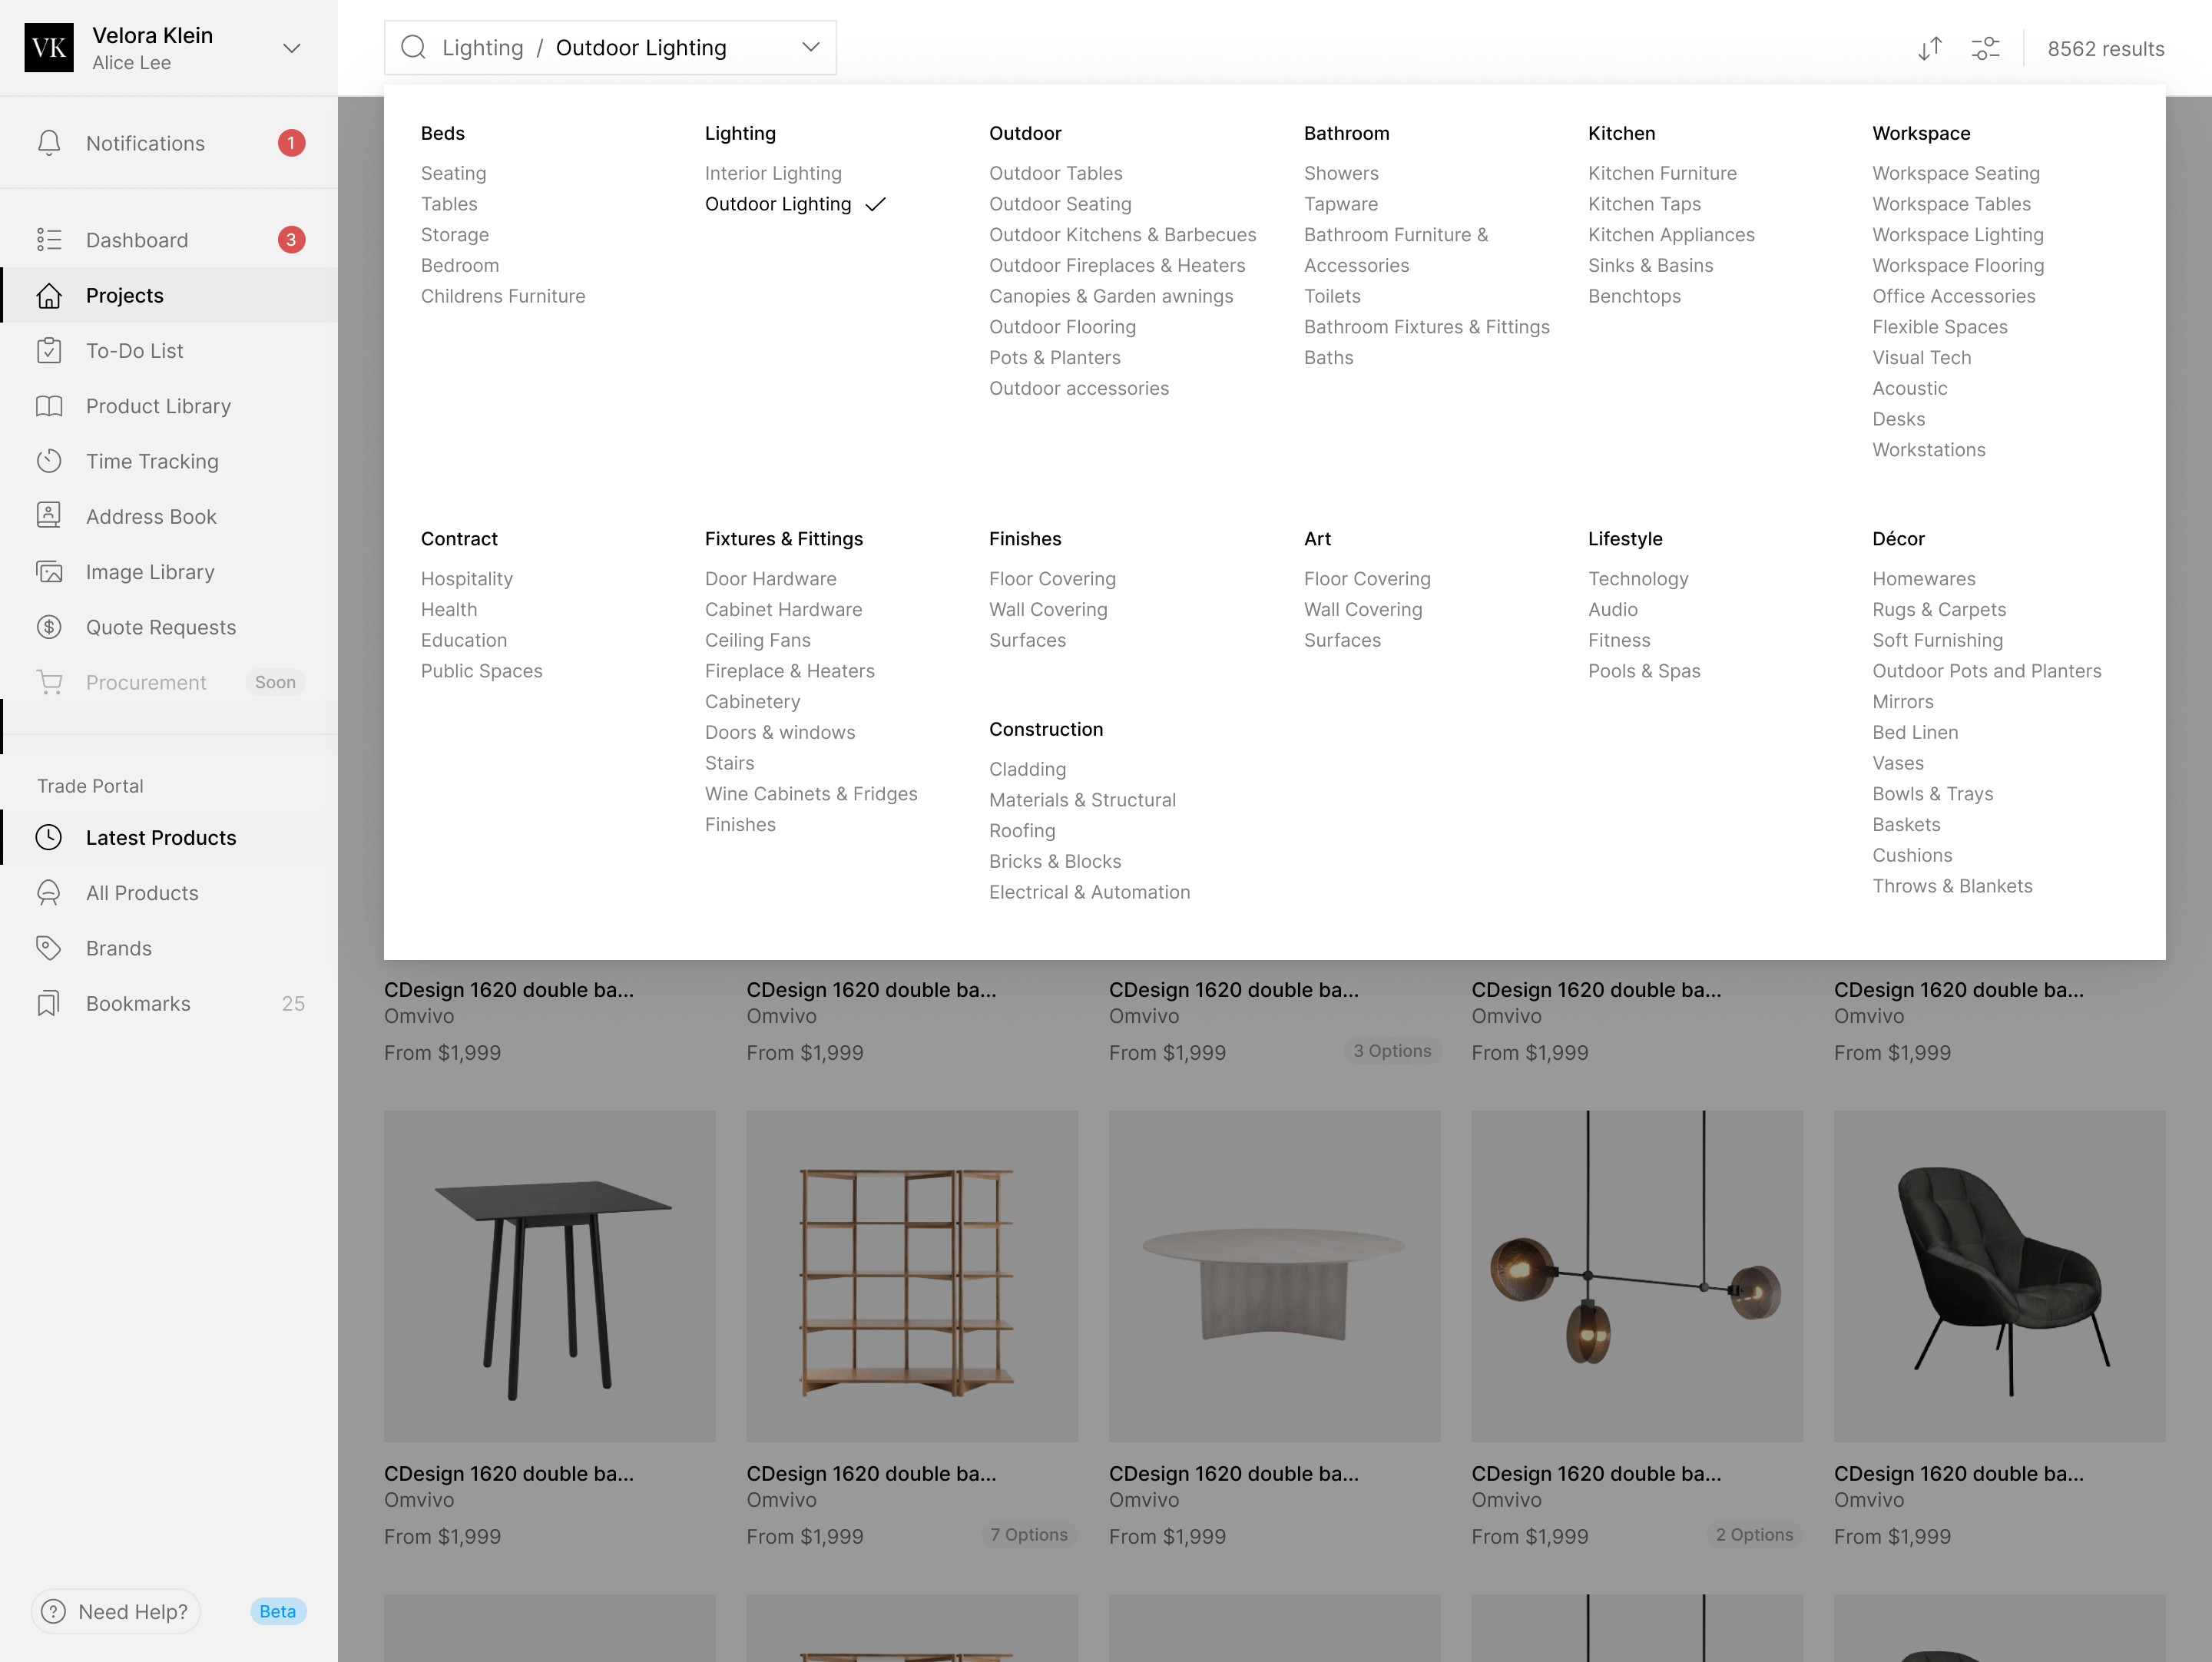Viewport: 2212px width, 1662px height.
Task: Open Door Hardware category
Action: pos(770,579)
